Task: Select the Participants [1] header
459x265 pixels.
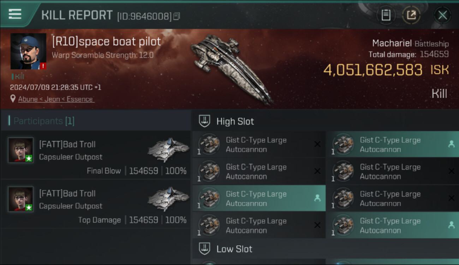Action: tap(44, 121)
